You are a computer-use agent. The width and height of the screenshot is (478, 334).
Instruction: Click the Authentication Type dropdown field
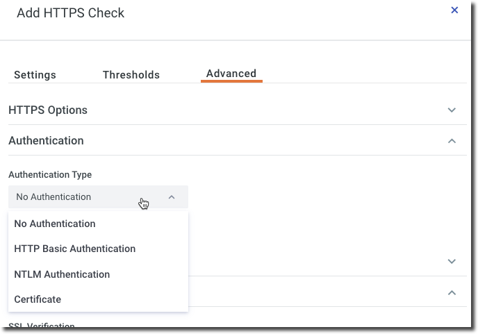83,197
